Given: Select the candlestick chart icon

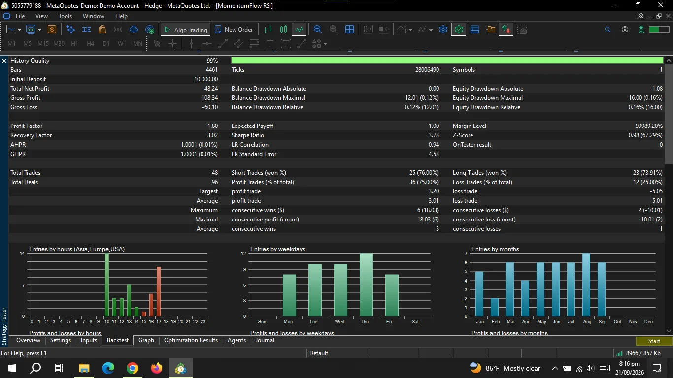Looking at the screenshot, I should pos(283,30).
